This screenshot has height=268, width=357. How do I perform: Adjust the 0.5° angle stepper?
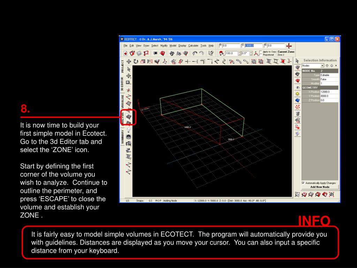click(x=251, y=53)
